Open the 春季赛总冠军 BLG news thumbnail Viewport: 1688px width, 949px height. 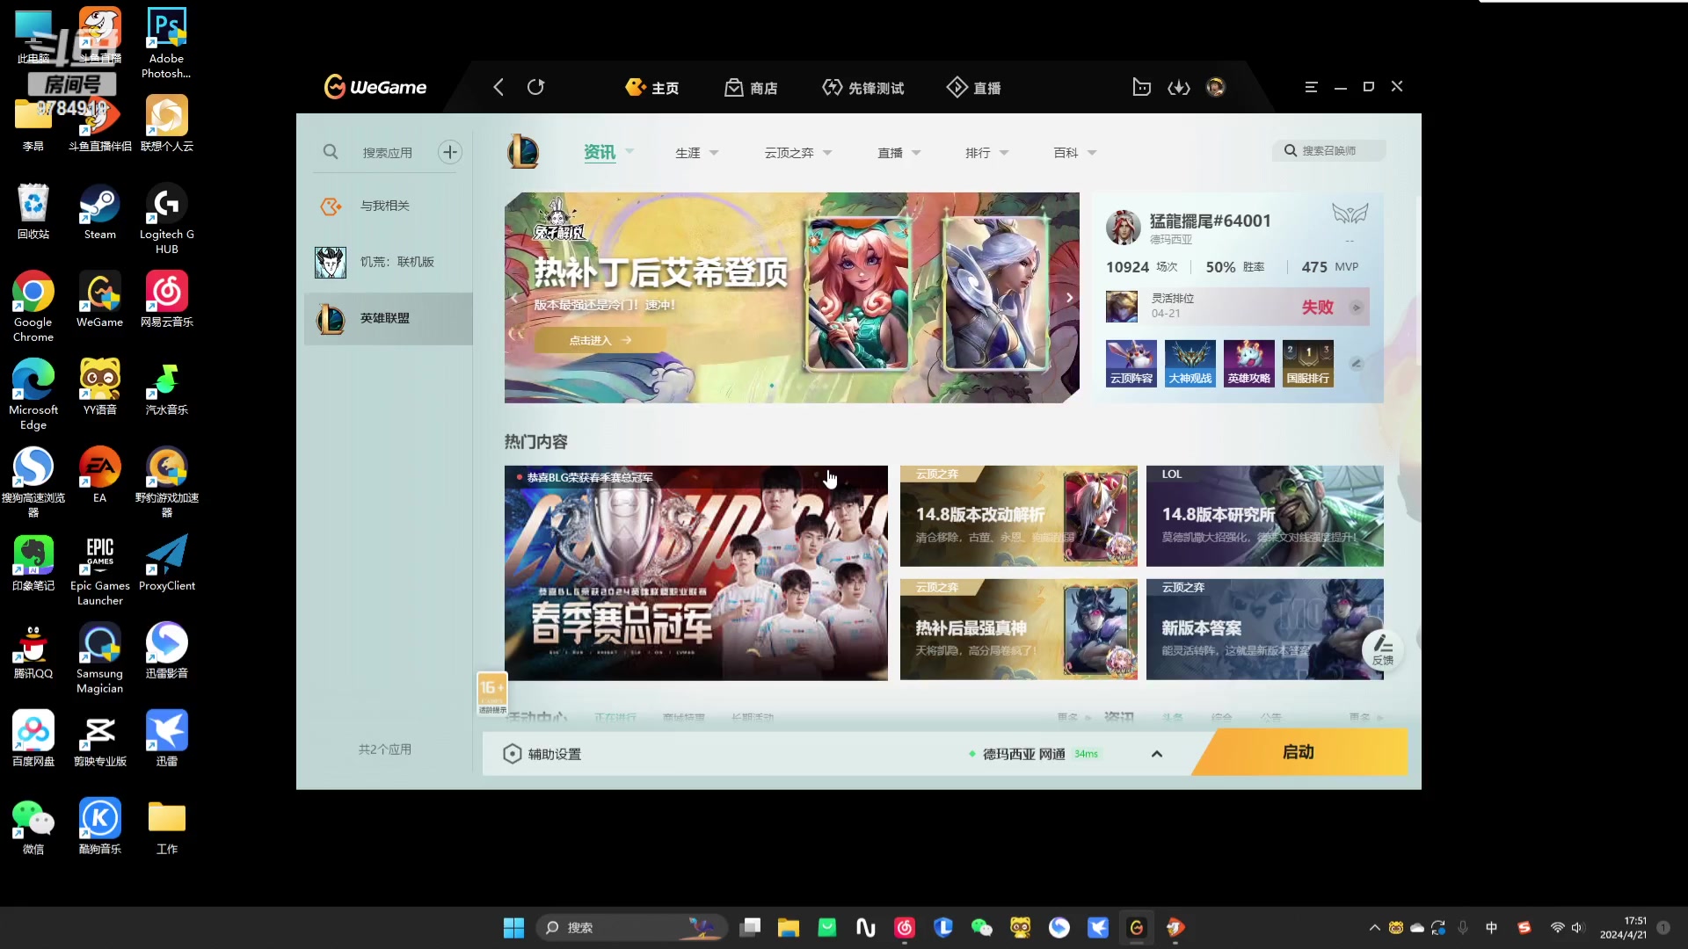click(695, 572)
